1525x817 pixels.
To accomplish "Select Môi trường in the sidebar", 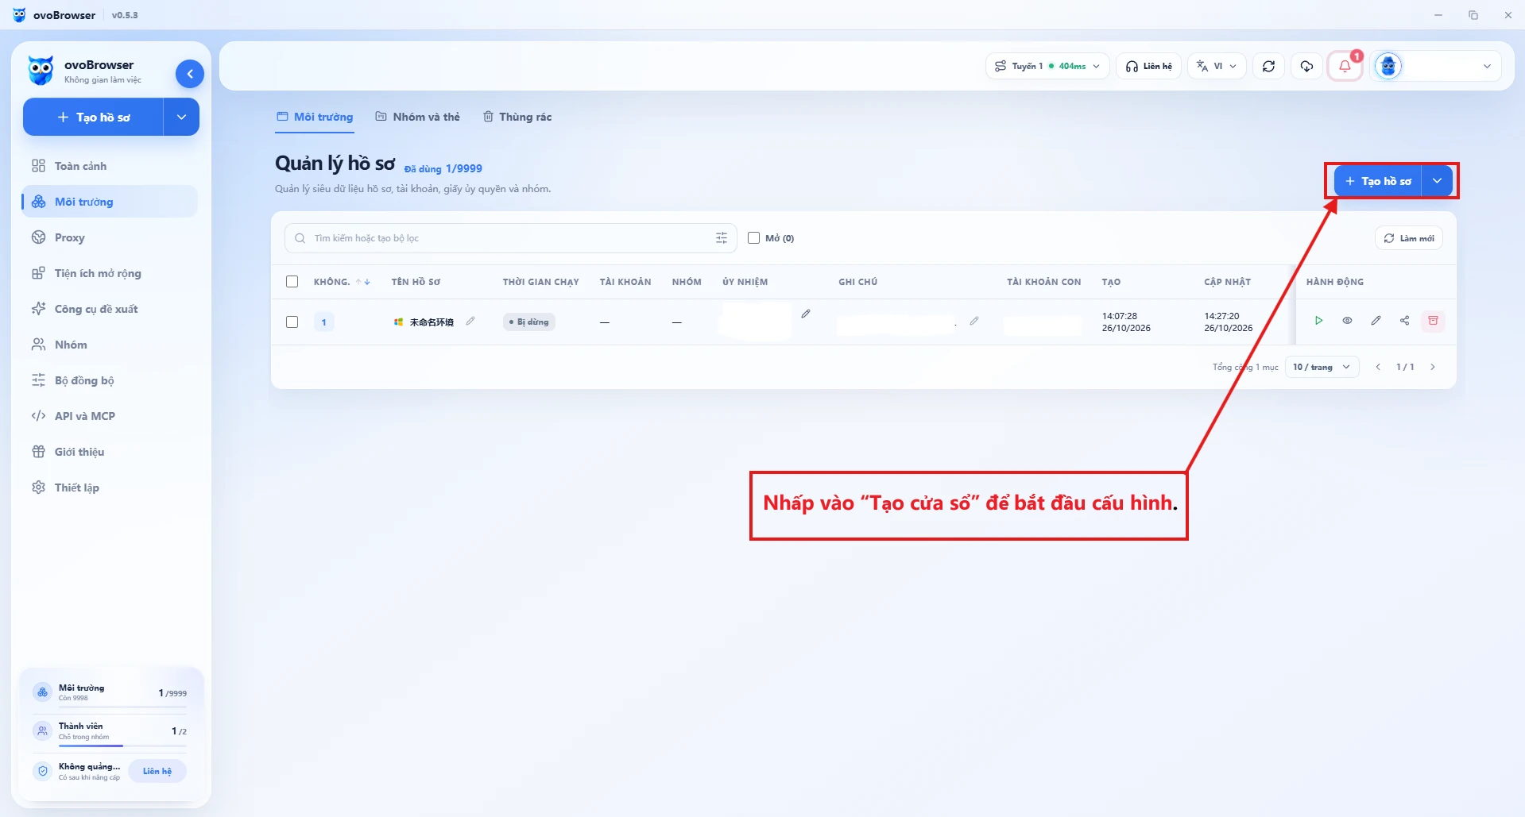I will coord(110,202).
